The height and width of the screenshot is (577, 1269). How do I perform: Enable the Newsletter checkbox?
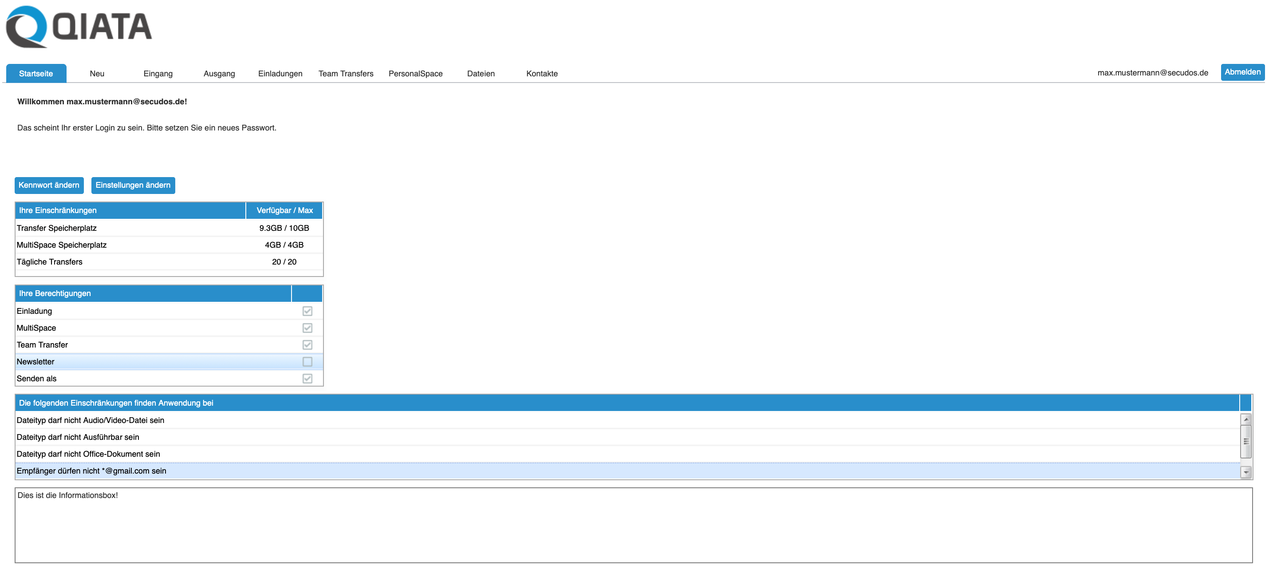pos(307,361)
